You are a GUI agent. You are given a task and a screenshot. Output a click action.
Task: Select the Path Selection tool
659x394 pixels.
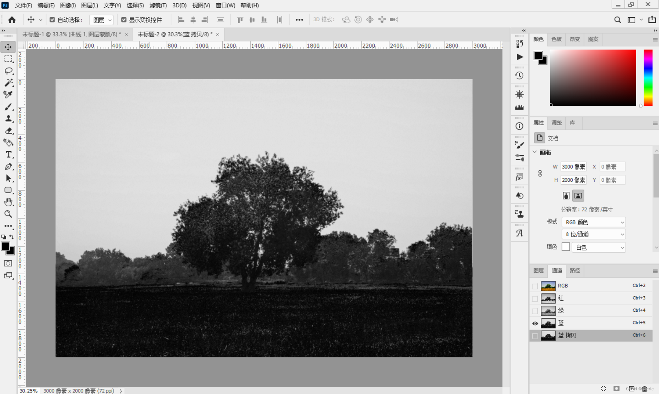coord(8,178)
